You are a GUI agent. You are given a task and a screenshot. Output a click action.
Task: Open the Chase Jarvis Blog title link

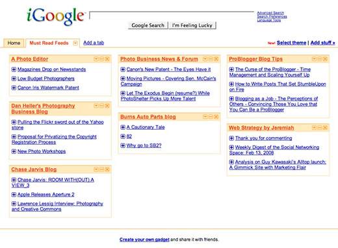pyautogui.click(x=34, y=169)
